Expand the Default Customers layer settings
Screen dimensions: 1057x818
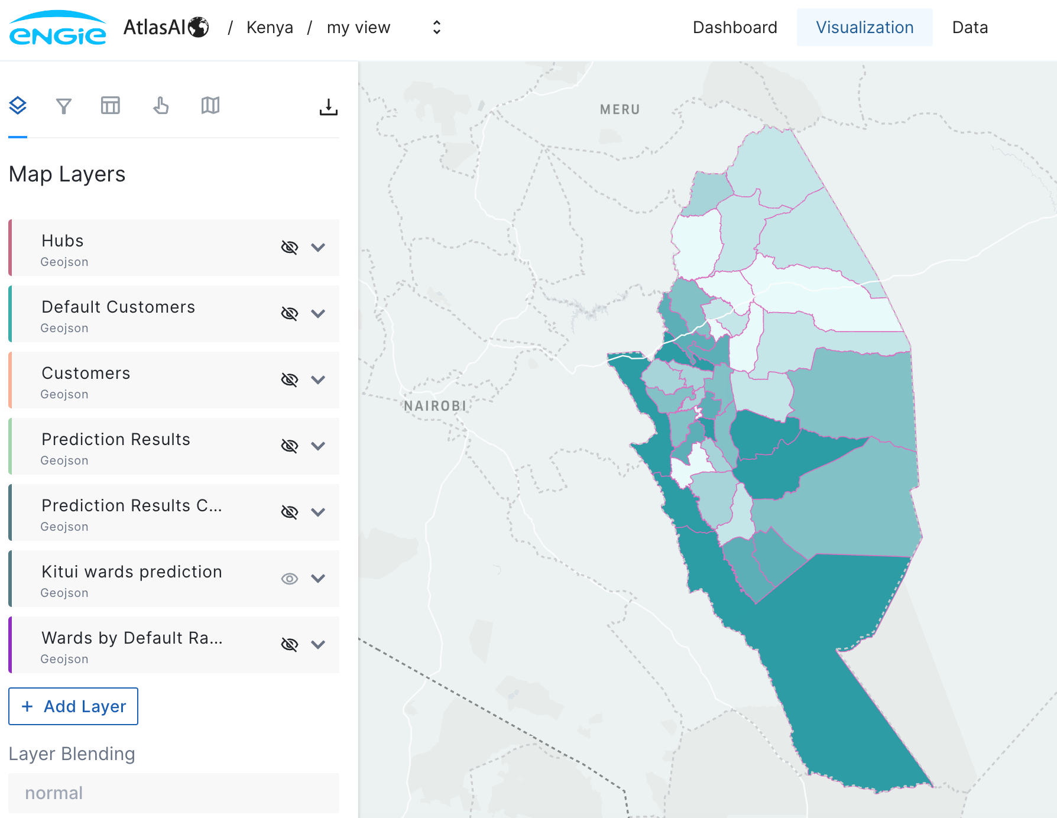(x=318, y=313)
